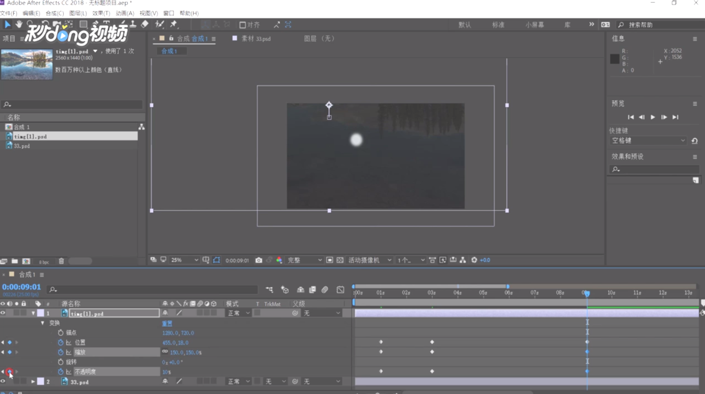Open the timeline Graph Editor
Image resolution: width=705 pixels, height=394 pixels.
coord(340,290)
